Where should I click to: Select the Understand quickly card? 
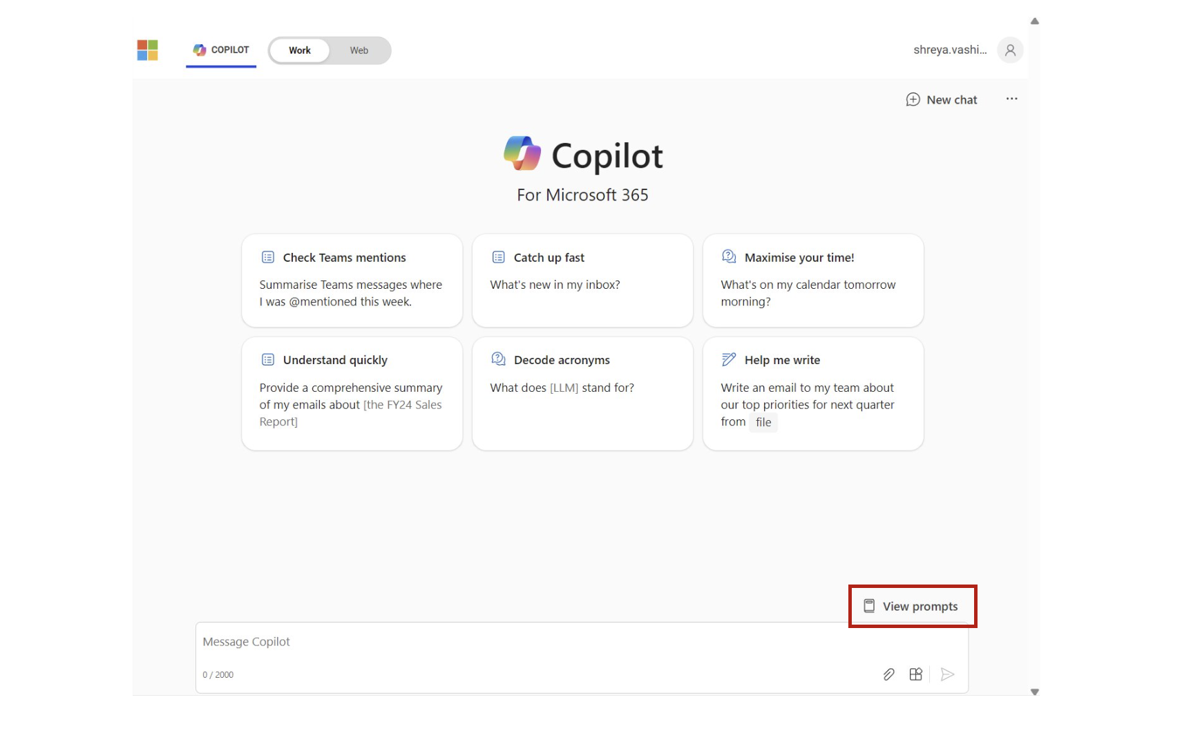click(x=352, y=393)
